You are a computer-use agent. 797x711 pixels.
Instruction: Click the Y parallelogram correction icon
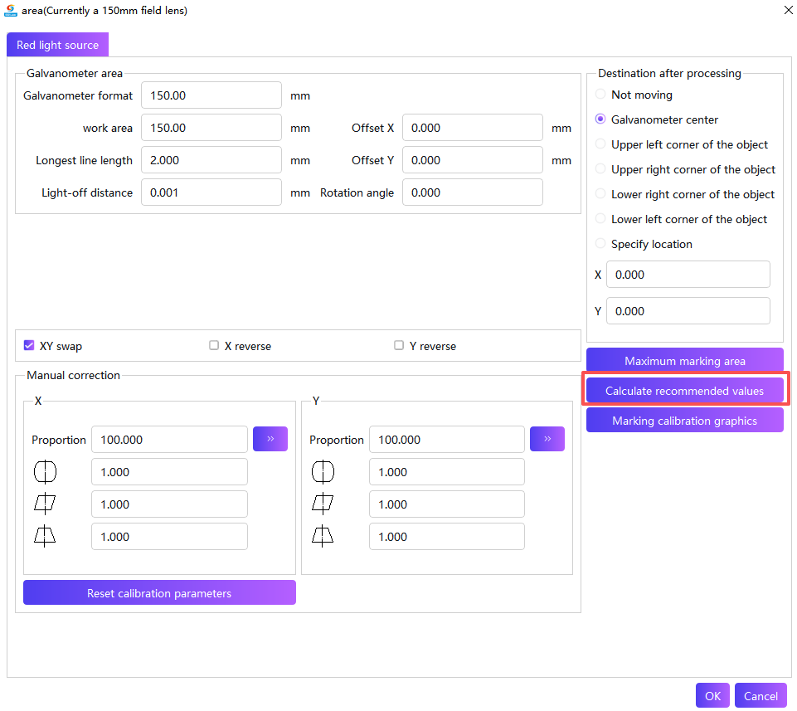323,504
